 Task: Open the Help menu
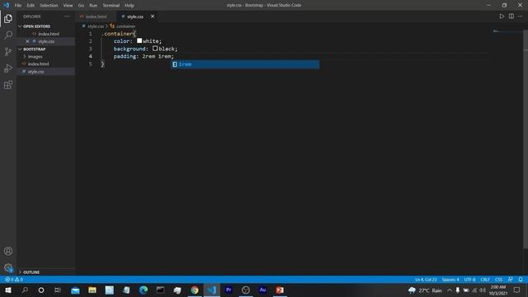(130, 5)
